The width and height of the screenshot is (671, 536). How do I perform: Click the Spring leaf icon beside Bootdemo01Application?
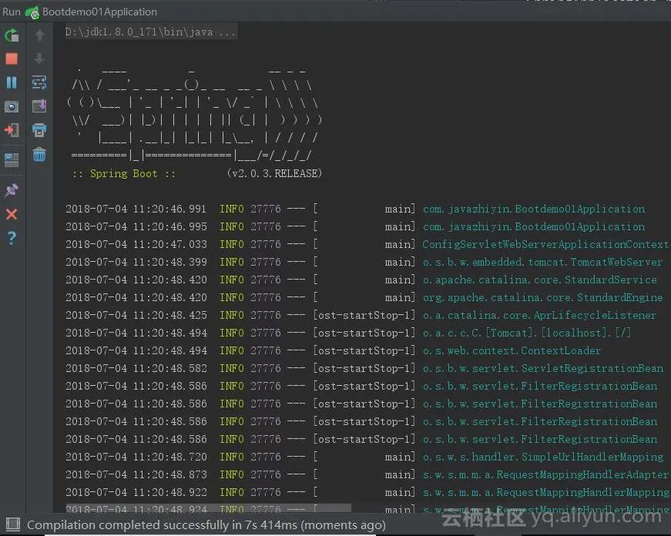32,12
